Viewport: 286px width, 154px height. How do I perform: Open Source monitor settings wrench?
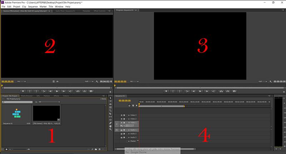point(97,81)
